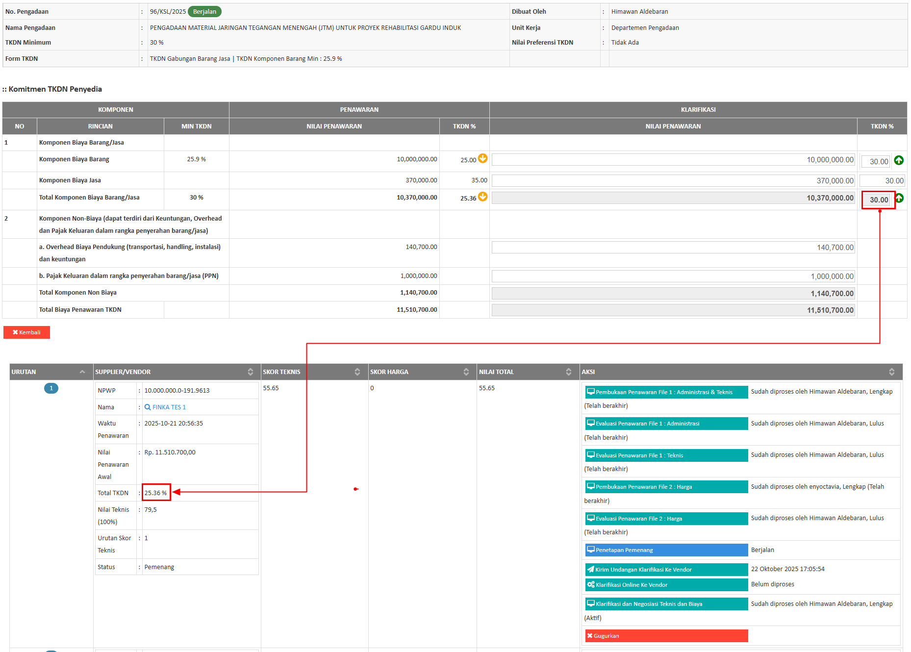Click orange down arrow beside Komponen Biaya Barang 25.00

pos(482,158)
